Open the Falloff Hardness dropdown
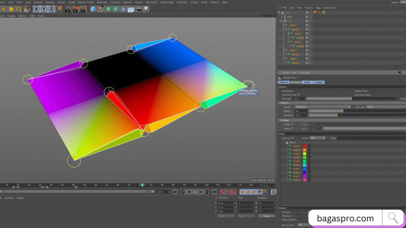The height and width of the screenshot is (228, 406). 323,107
